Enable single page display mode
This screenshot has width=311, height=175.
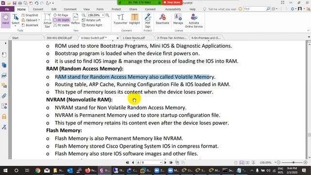point(236,163)
